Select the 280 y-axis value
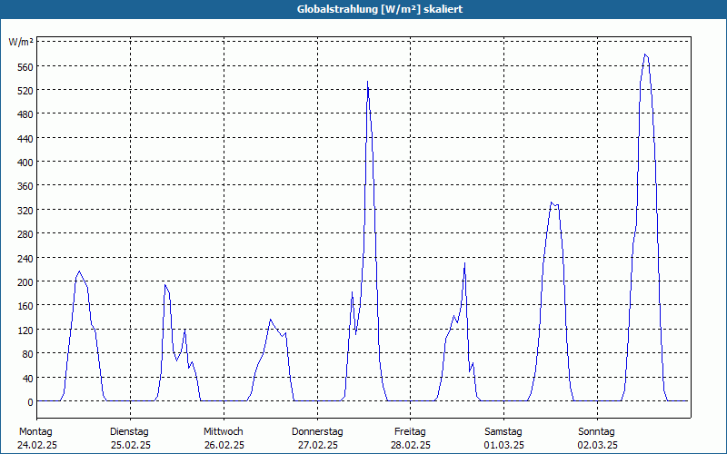727x454 pixels. pos(25,234)
